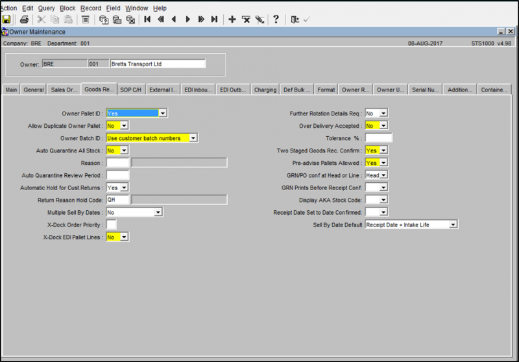The image size is (519, 362).
Task: Switch to the Main tab
Action: pos(11,90)
